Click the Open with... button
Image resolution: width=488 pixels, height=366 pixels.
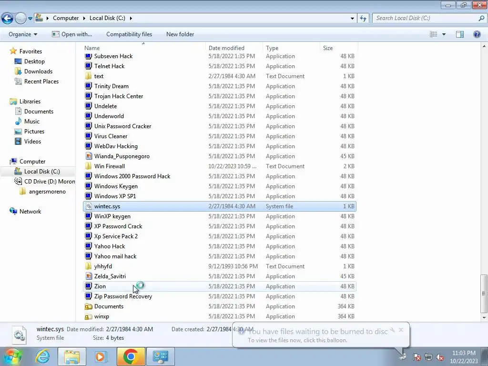(x=72, y=34)
